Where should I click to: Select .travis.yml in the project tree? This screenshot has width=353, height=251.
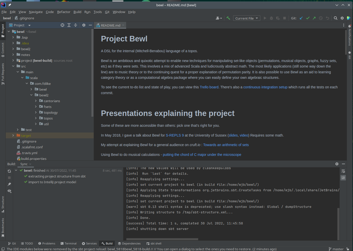(x=27, y=153)
